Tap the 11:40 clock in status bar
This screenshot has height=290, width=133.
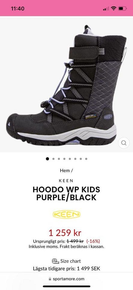[18, 8]
